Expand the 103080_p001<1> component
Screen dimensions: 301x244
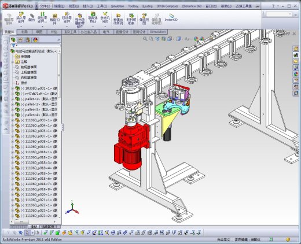(x=12, y=88)
